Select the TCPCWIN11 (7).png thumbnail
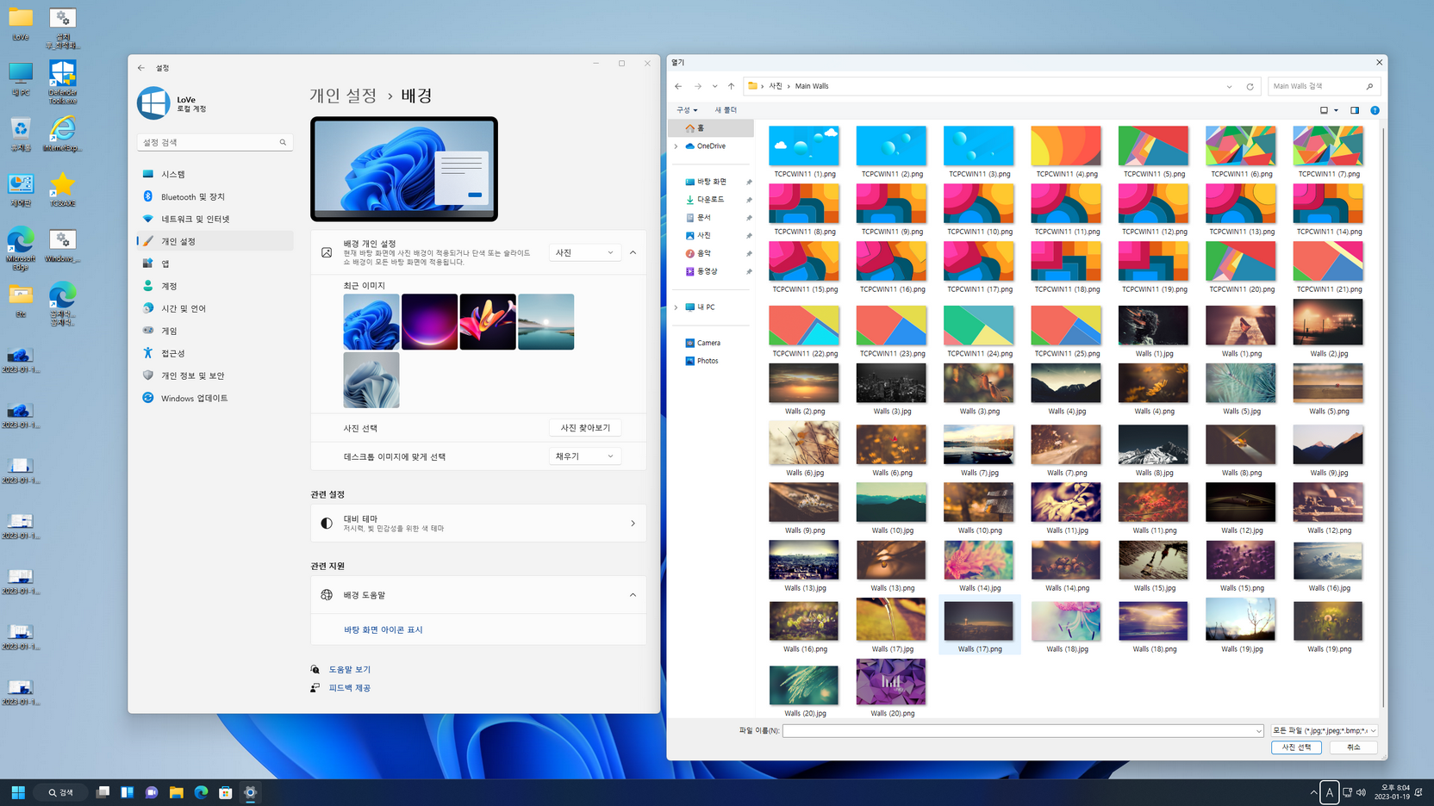Screen dimensions: 1434x806 [1328, 146]
